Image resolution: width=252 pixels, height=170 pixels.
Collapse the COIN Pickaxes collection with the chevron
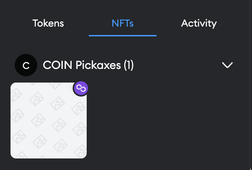click(x=227, y=65)
